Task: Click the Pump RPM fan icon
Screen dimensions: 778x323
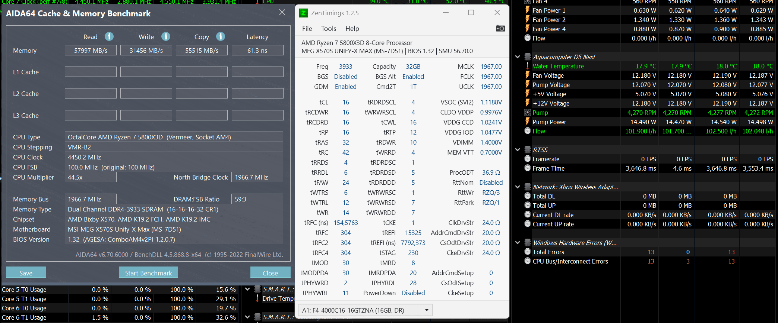Action: (527, 113)
